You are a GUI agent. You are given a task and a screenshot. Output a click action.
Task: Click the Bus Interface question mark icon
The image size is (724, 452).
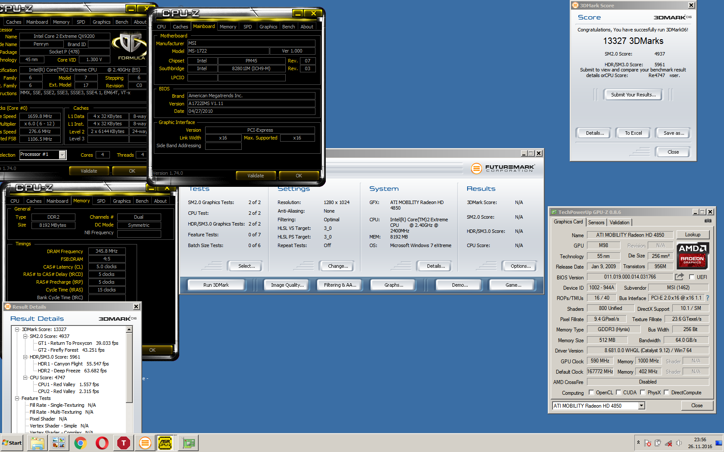[707, 297]
